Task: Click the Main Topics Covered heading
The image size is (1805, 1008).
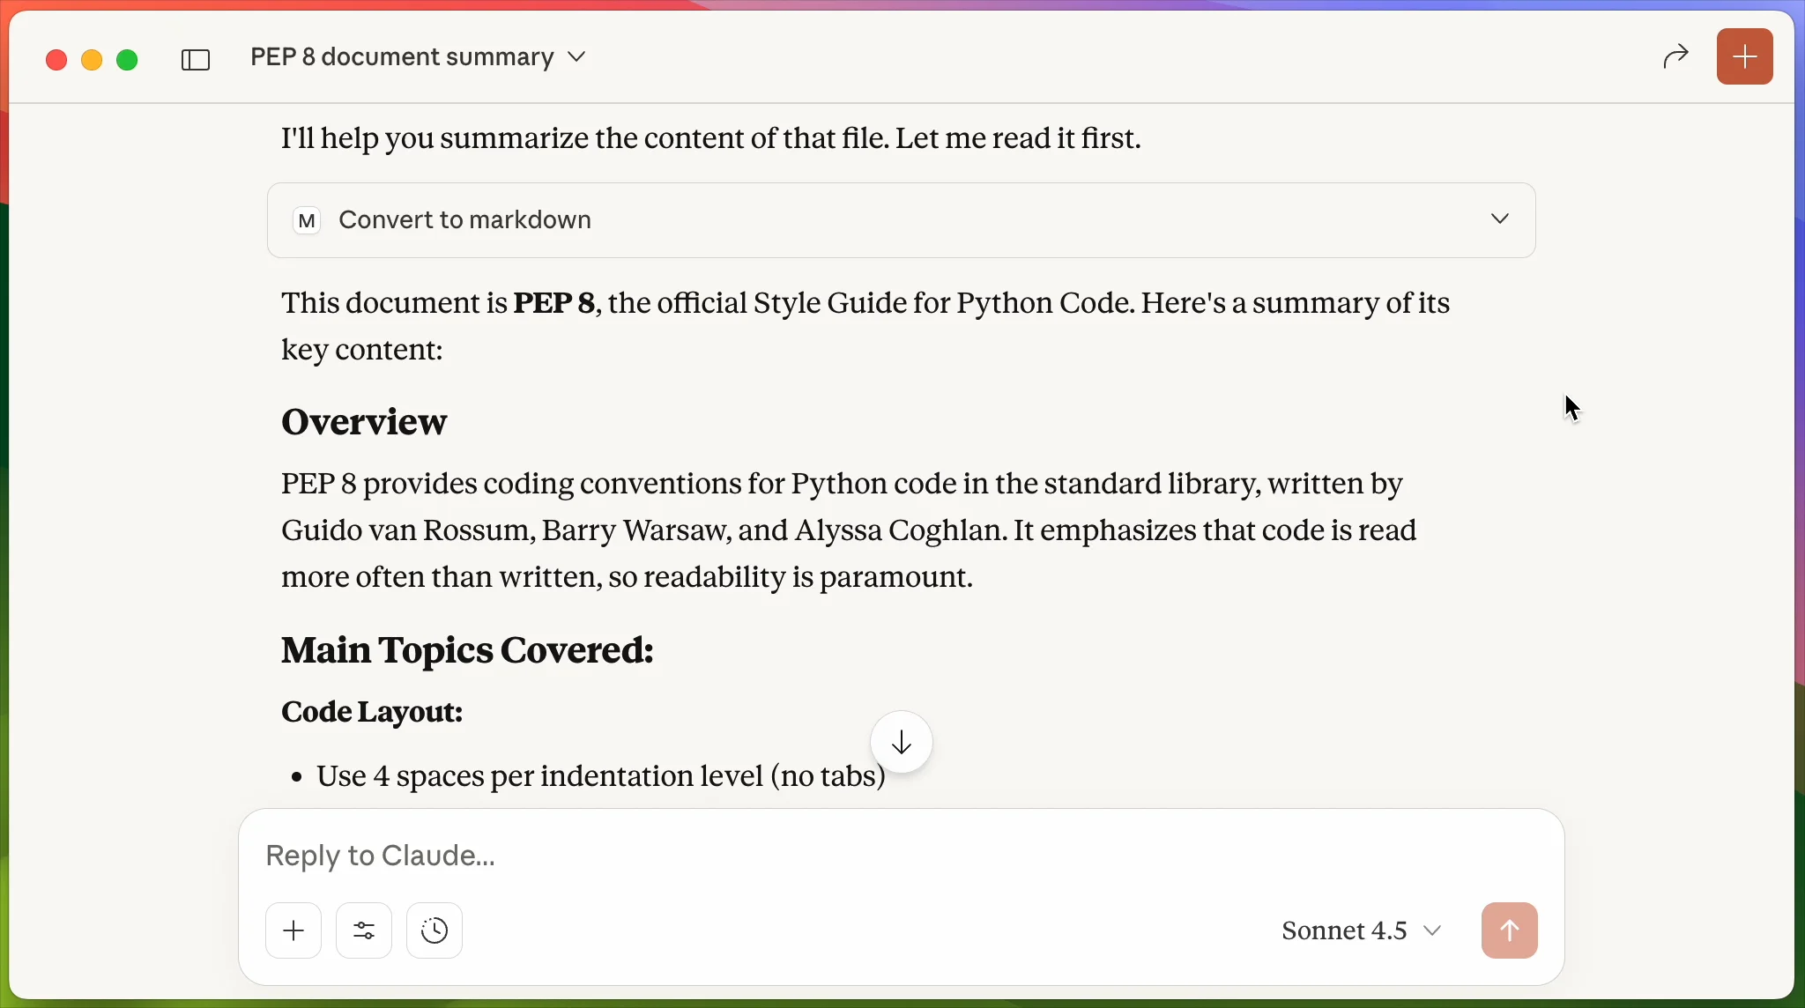Action: pyautogui.click(x=467, y=651)
